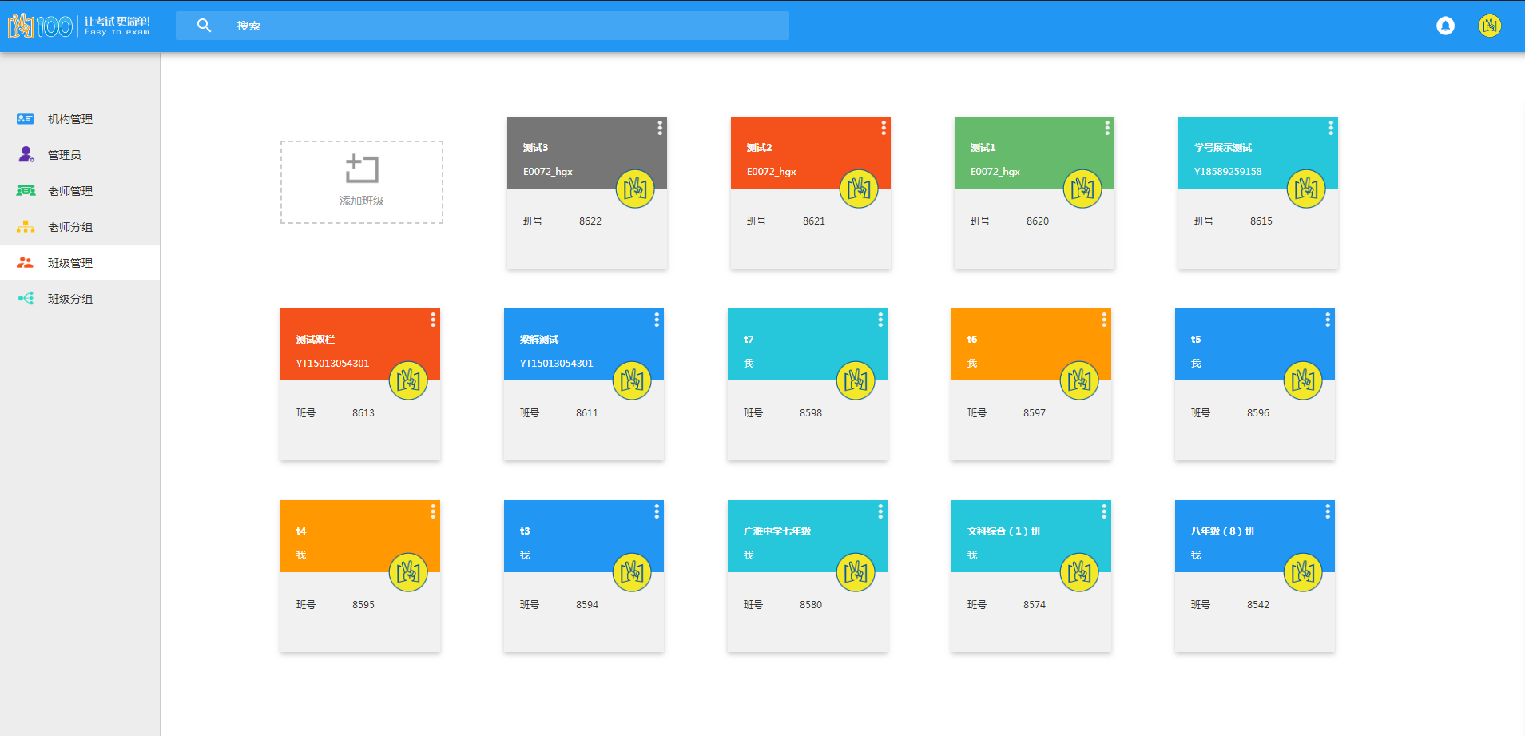Viewport: 1525px width, 736px height.
Task: Expand options menu on 梁解测试 card
Action: (657, 320)
